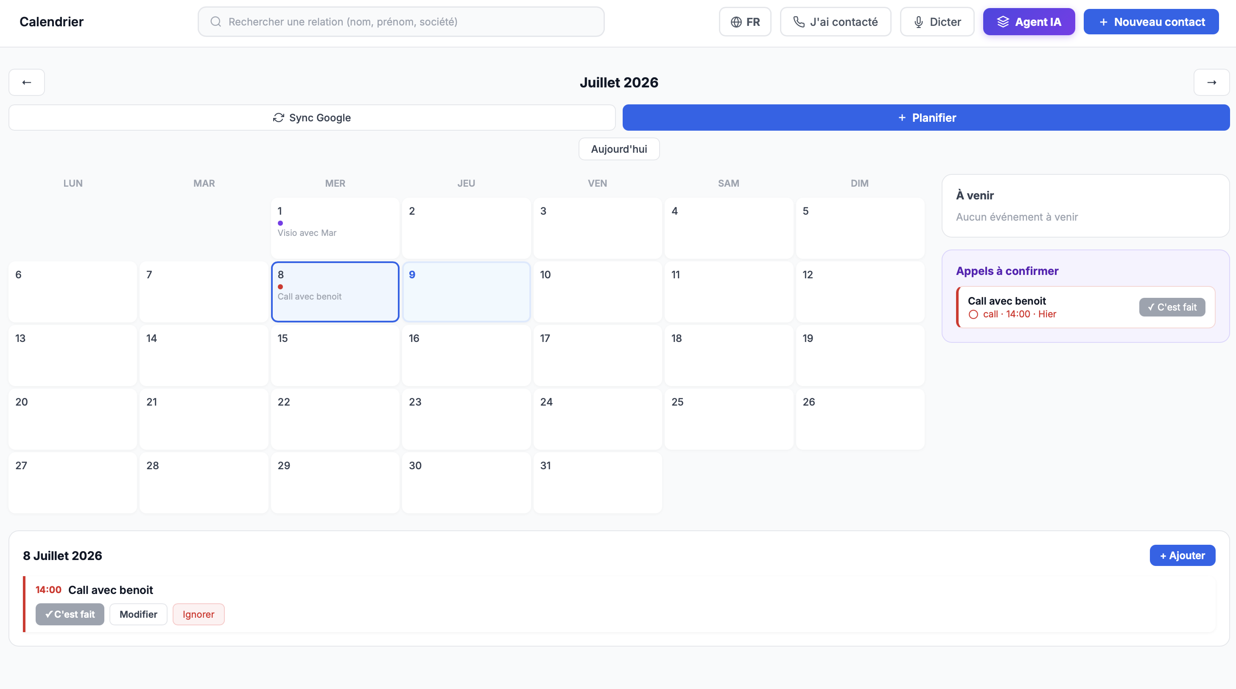The image size is (1236, 689).
Task: Click the J'ai contacté button
Action: [x=835, y=22]
